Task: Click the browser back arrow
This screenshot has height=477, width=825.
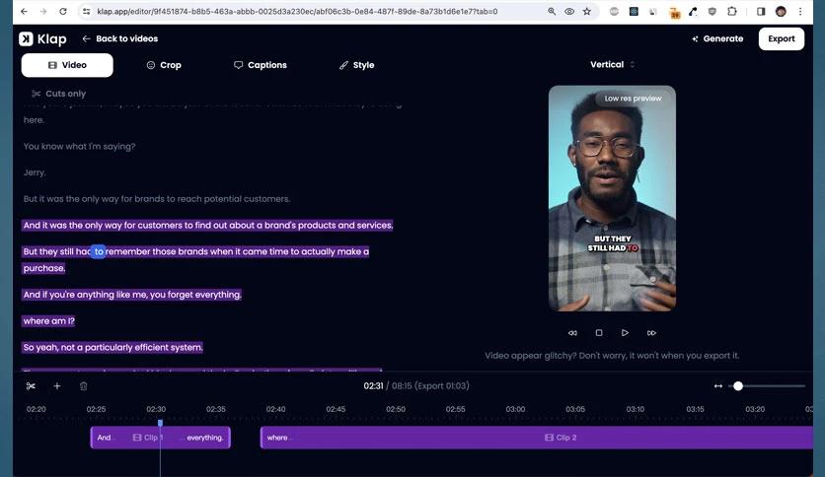Action: (x=24, y=11)
